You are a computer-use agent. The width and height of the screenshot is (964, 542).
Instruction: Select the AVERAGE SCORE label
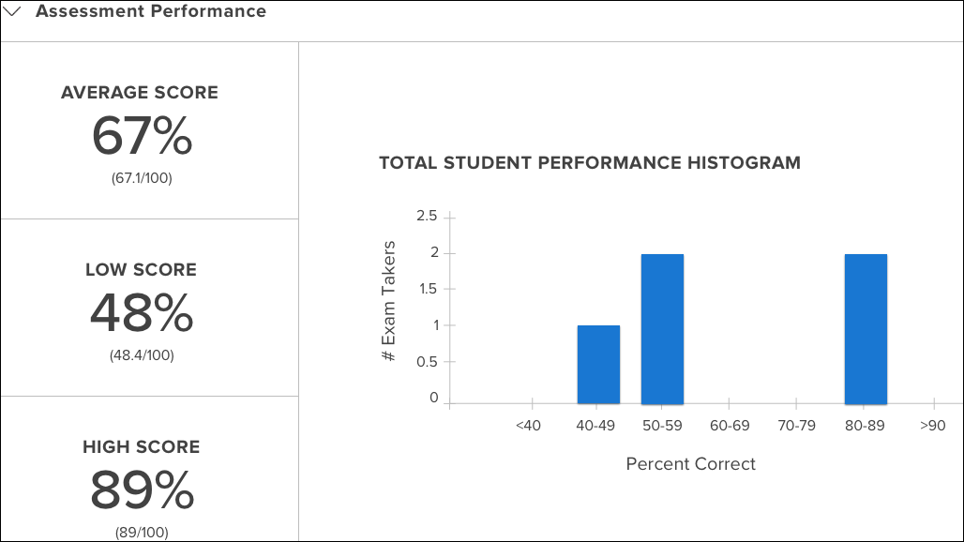click(140, 92)
